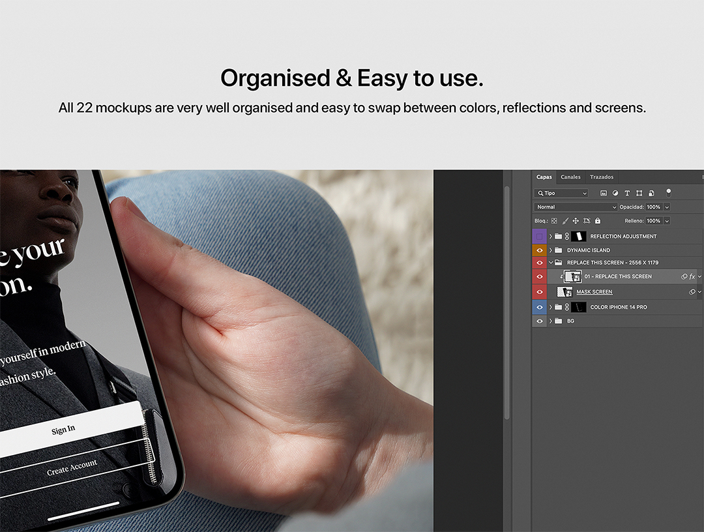Open the Trazados tab
Viewport: 704px width, 532px height.
(602, 177)
